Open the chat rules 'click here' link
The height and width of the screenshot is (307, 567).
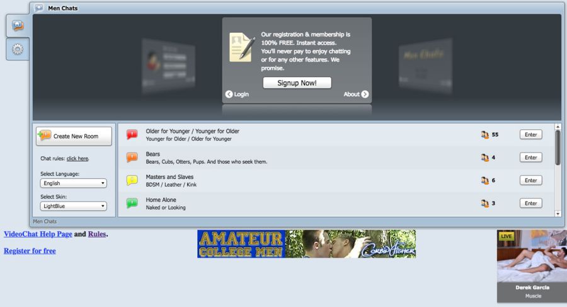point(77,159)
